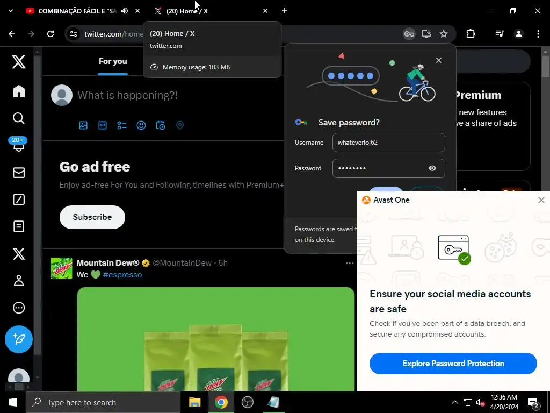Add a poll to the post
Image resolution: width=550 pixels, height=413 pixels.
tap(122, 125)
